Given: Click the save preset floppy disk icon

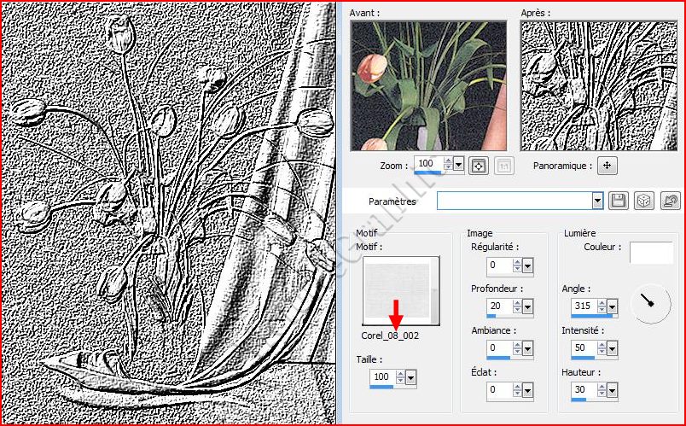Looking at the screenshot, I should point(619,201).
